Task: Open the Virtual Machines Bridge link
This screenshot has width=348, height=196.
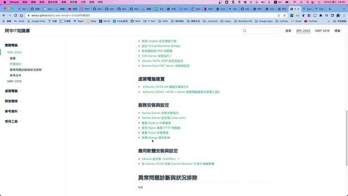Action: click(x=161, y=46)
